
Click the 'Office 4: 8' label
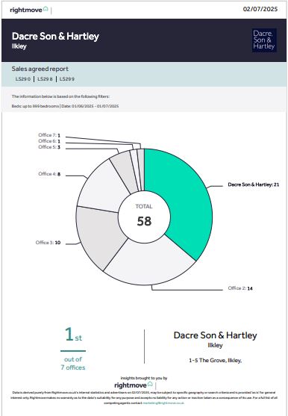coord(49,174)
